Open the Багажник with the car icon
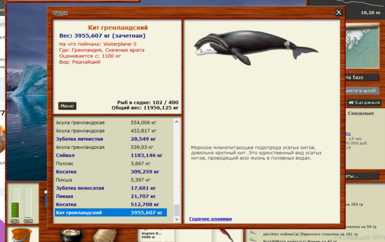The height and width of the screenshot is (242, 385). point(364,102)
